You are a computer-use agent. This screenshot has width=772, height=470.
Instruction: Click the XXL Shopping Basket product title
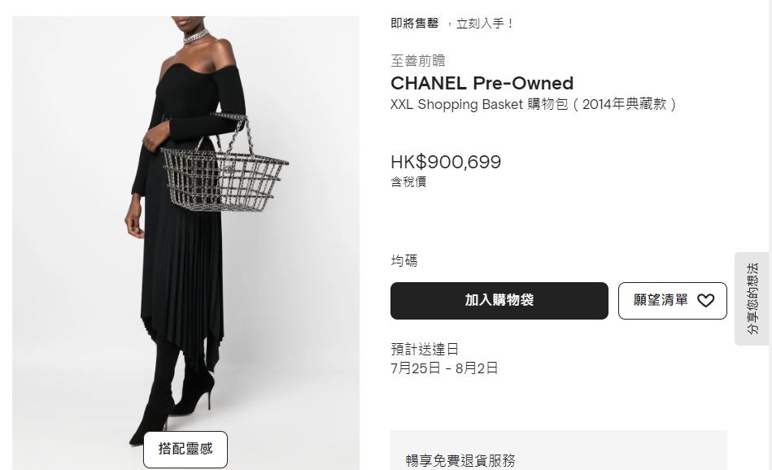(534, 104)
